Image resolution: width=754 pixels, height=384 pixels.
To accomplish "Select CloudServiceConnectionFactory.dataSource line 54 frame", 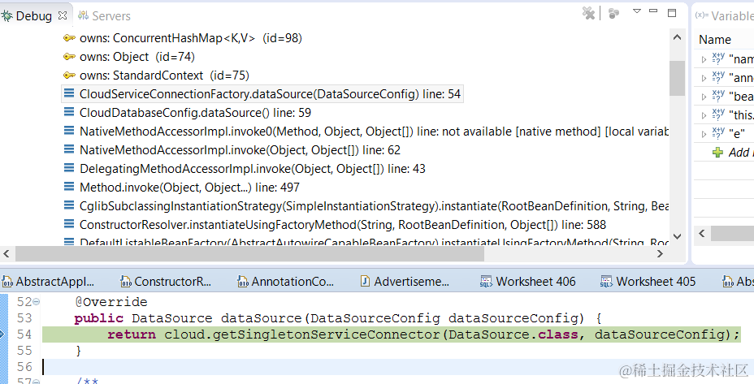I will coord(262,94).
